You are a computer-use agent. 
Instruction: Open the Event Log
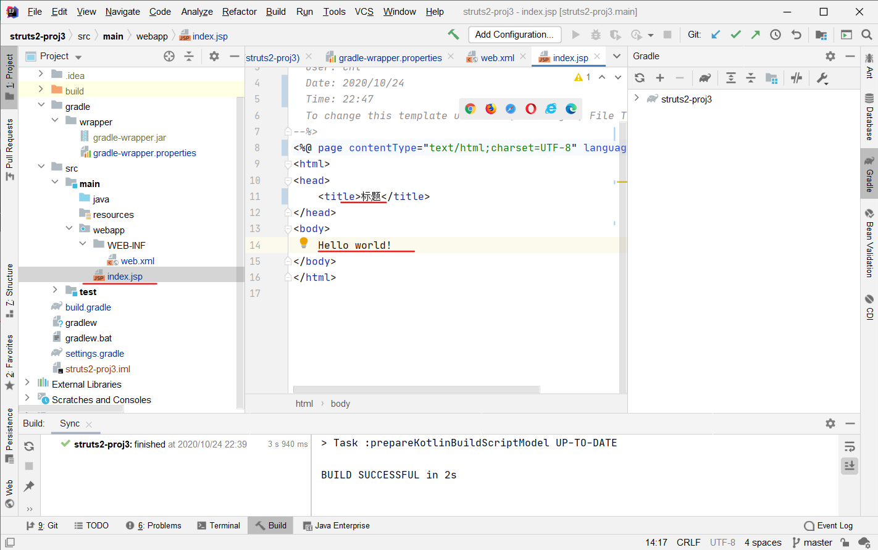(829, 525)
